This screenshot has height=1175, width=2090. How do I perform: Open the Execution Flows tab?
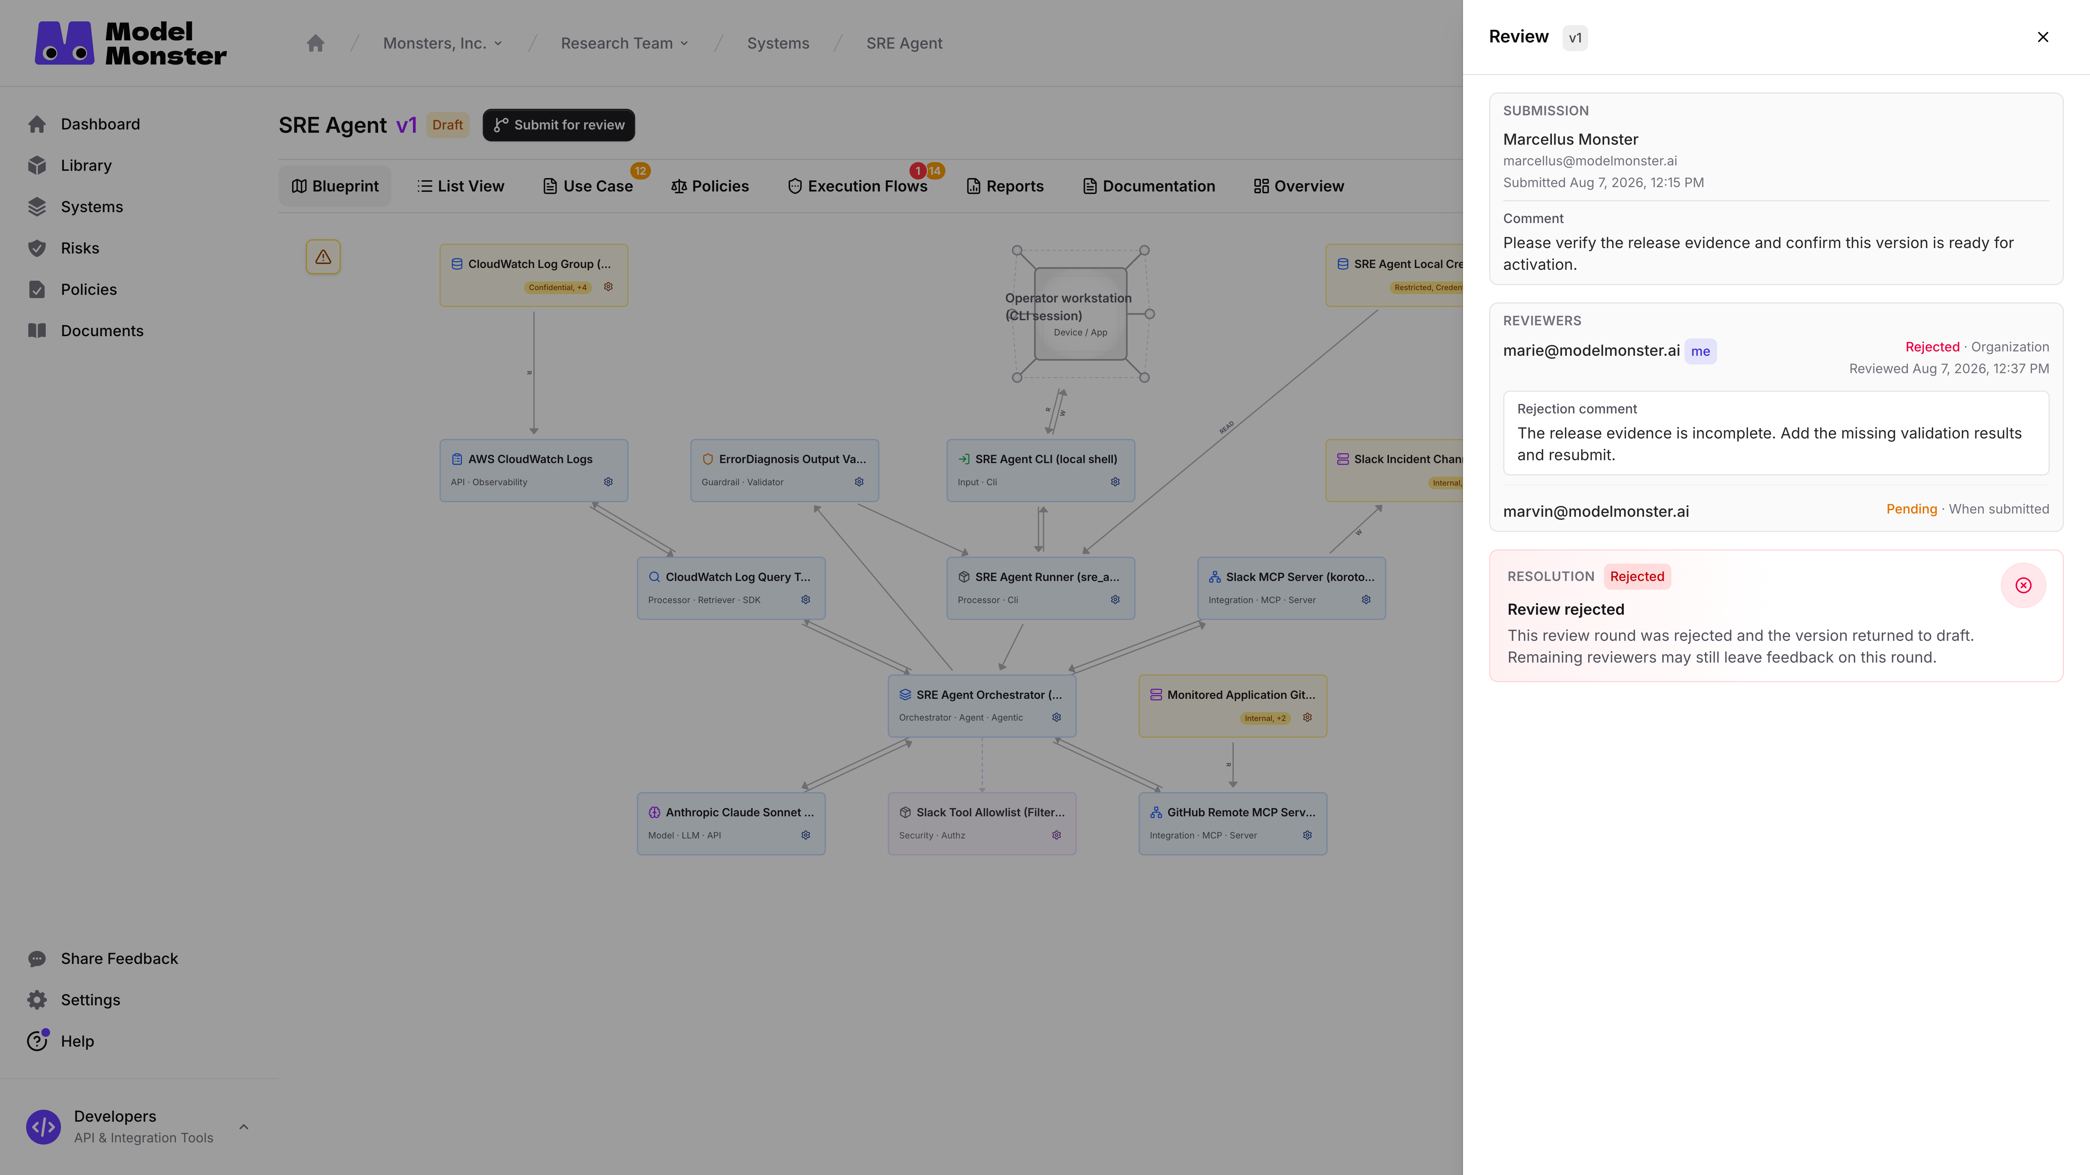(857, 186)
